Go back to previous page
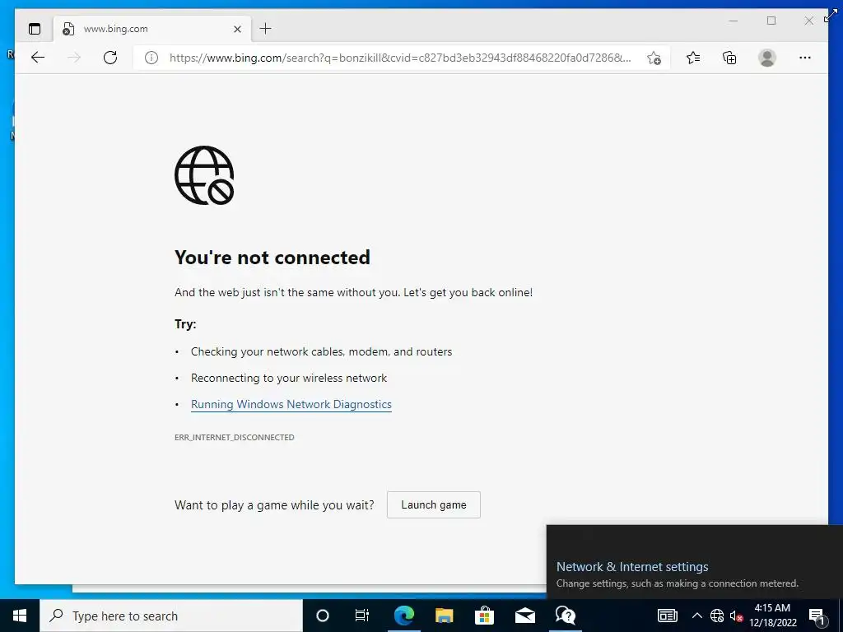The width and height of the screenshot is (843, 632). tap(38, 58)
